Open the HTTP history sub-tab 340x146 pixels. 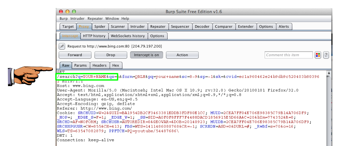[x=94, y=36]
